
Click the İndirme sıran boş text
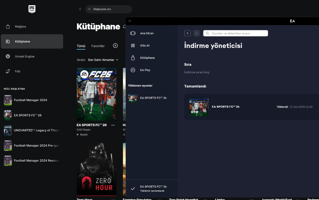(197, 72)
